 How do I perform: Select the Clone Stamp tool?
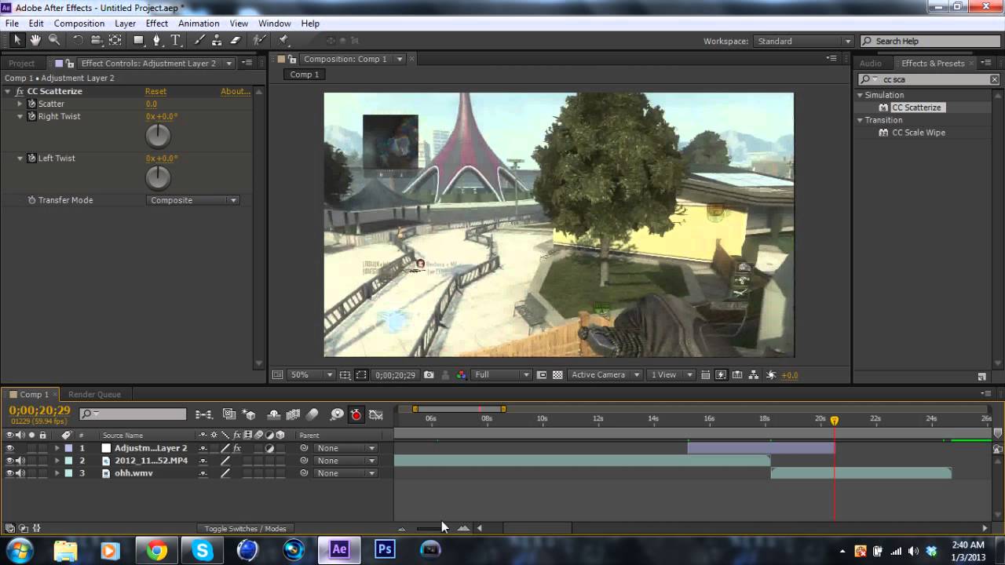pyautogui.click(x=217, y=40)
